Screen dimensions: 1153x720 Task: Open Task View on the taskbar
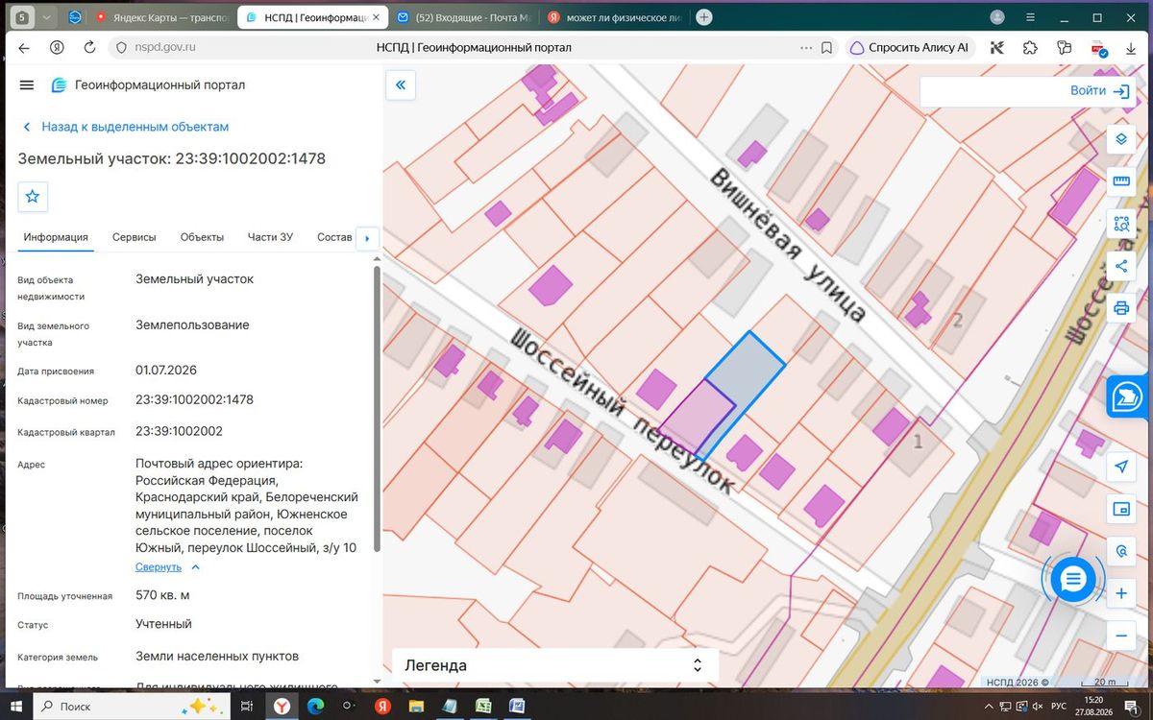[x=247, y=707]
